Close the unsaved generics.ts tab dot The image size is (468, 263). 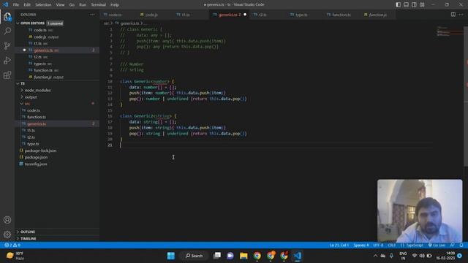click(x=245, y=15)
